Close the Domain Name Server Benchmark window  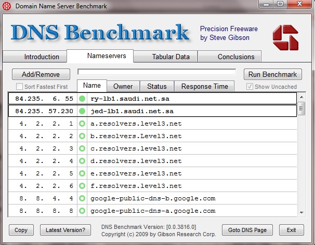point(299,4)
